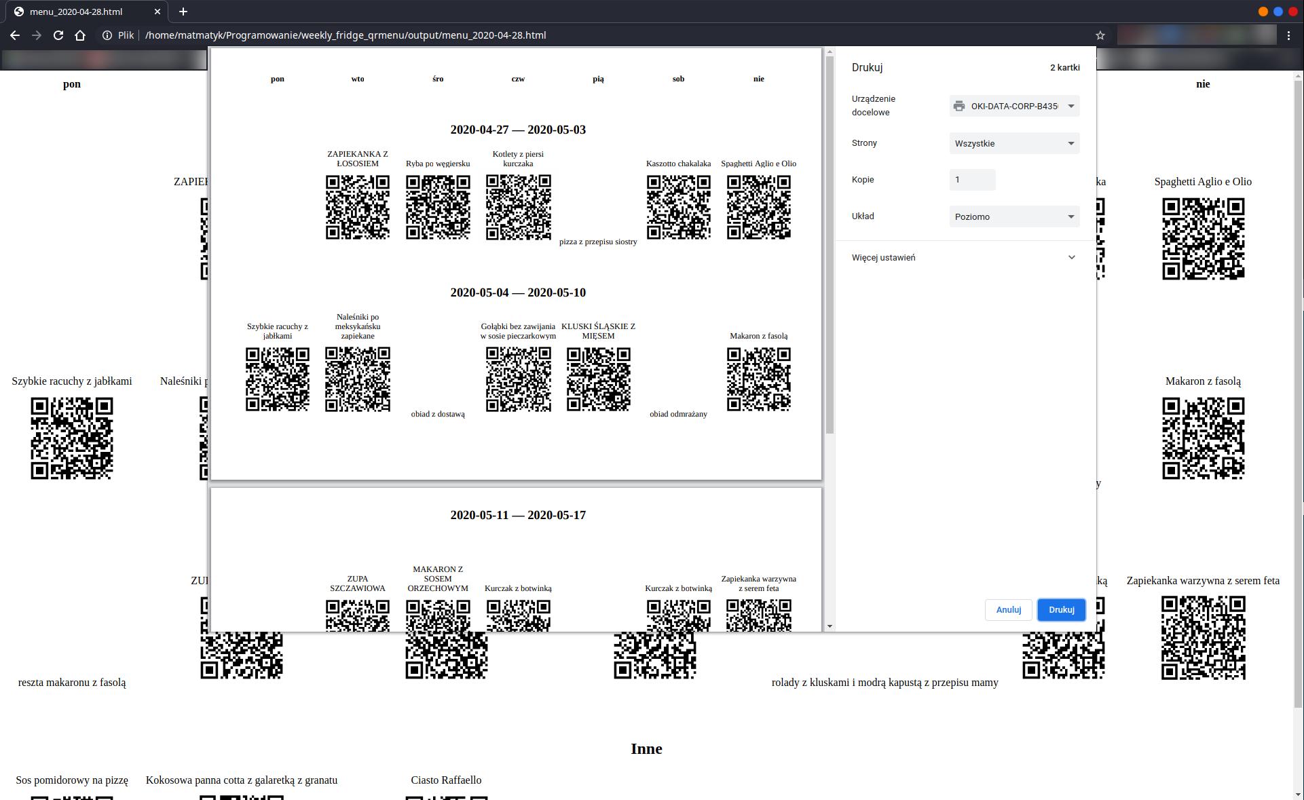Click the Kopie number field
The width and height of the screenshot is (1304, 800).
(x=972, y=180)
